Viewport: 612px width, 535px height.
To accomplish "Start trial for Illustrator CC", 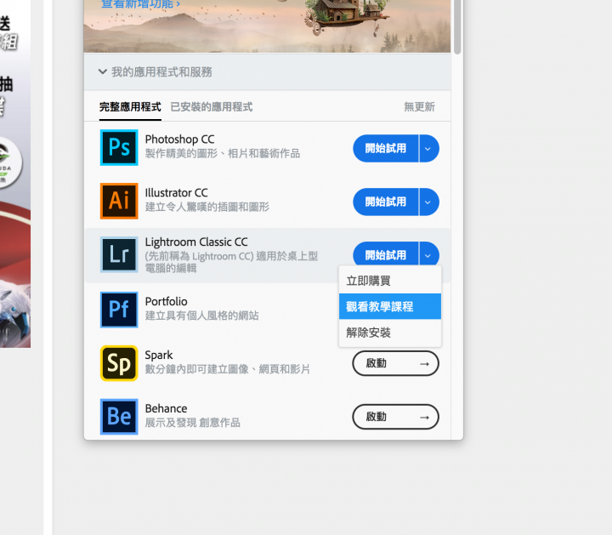I will 386,202.
